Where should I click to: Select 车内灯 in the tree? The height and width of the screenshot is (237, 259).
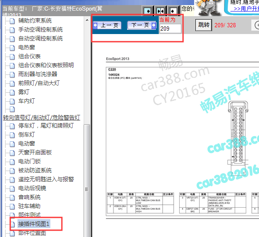[26, 101]
